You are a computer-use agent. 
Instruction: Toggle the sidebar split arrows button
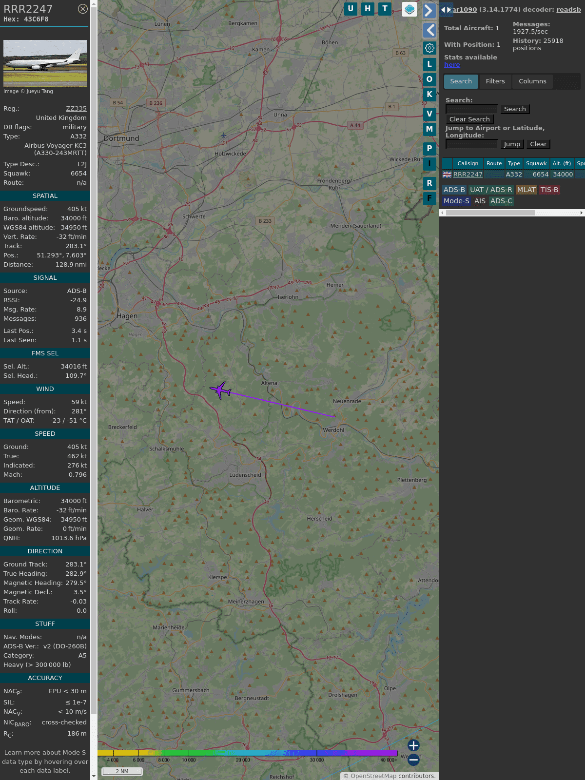446,9
